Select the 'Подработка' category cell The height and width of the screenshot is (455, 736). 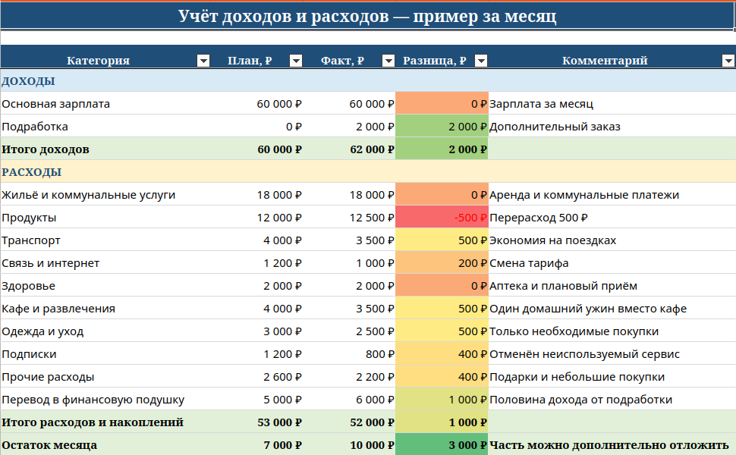click(x=105, y=127)
